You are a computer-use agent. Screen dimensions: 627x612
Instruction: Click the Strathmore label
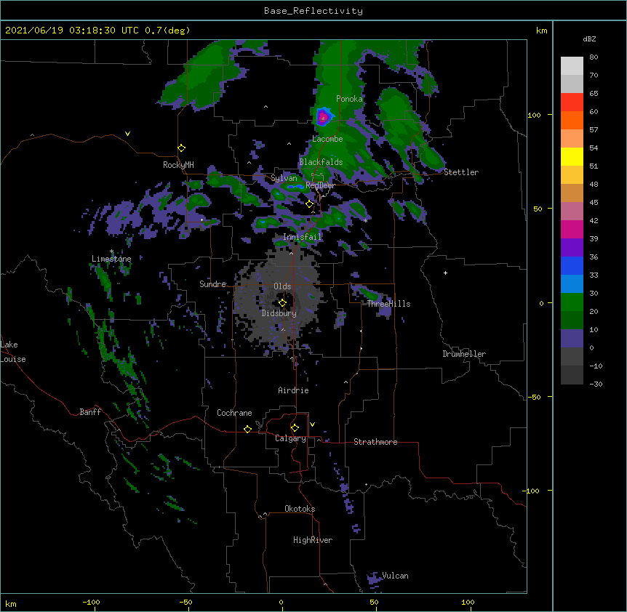(x=375, y=442)
